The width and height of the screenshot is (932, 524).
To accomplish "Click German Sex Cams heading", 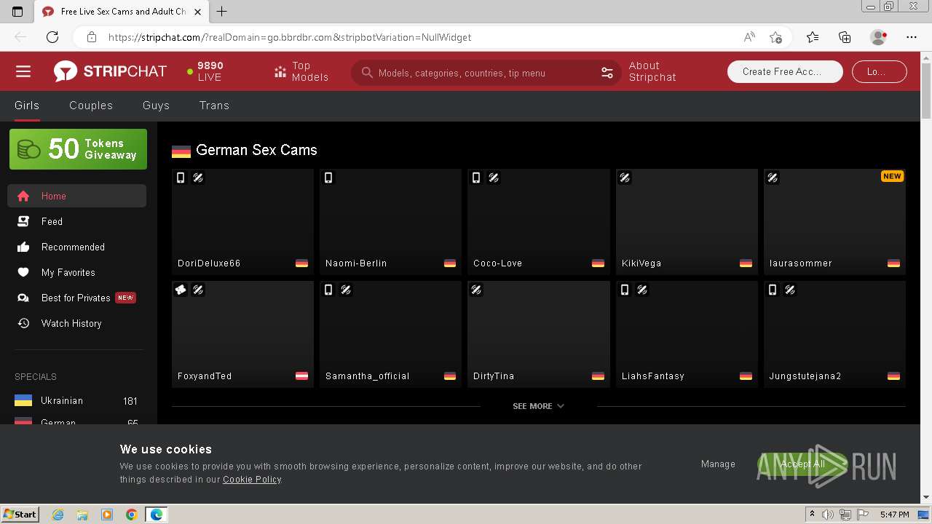I will click(256, 150).
